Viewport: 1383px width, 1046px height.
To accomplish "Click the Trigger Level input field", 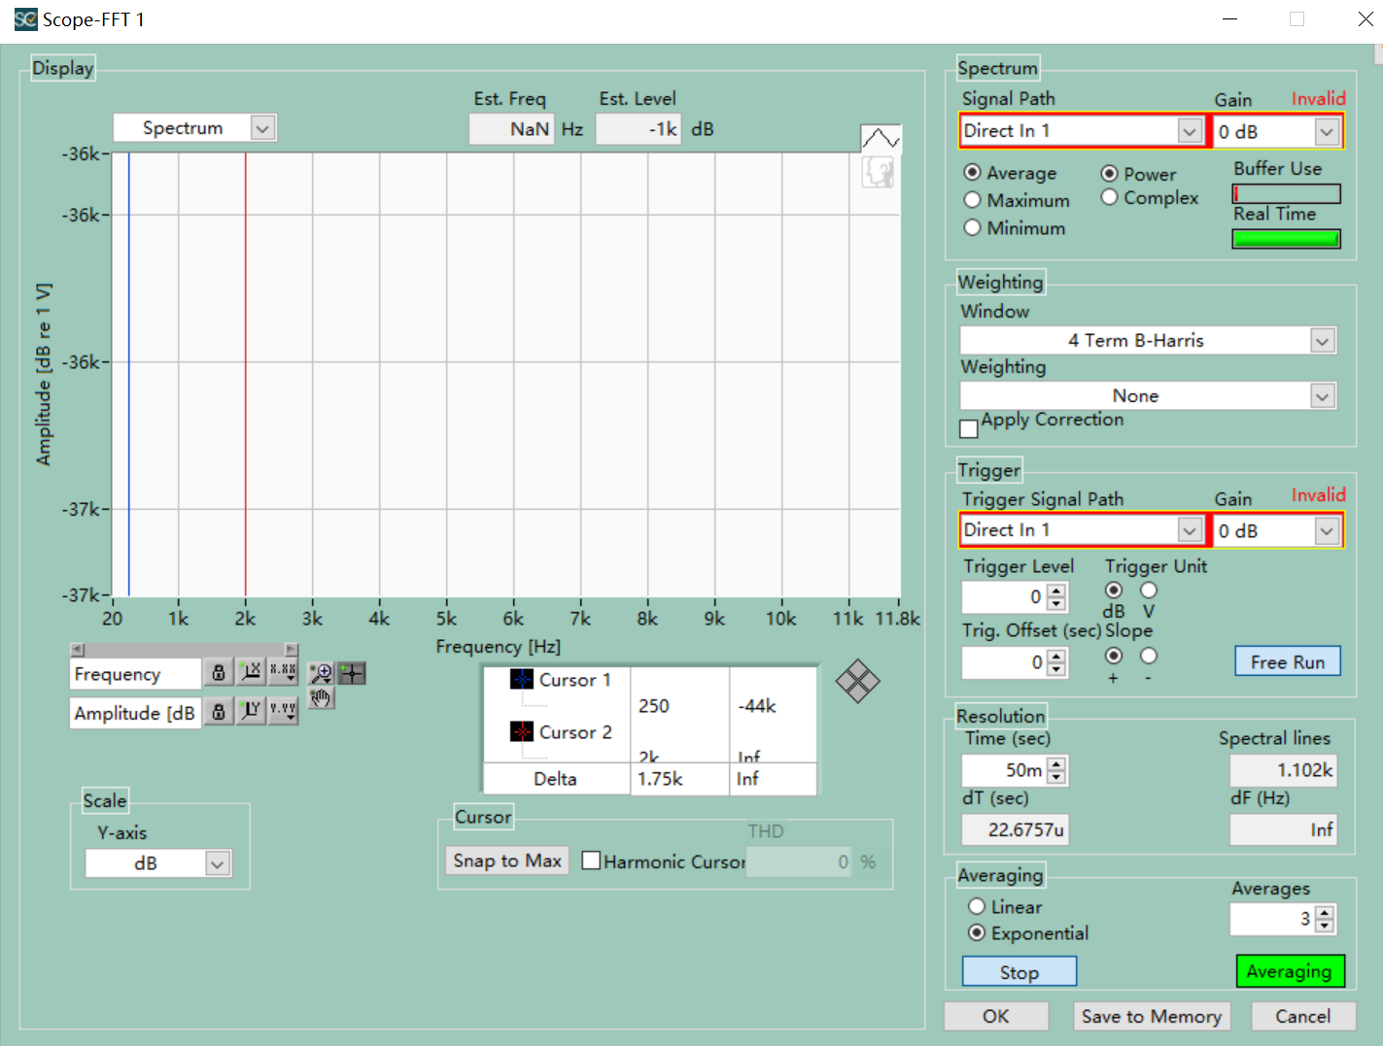I will 1004,596.
